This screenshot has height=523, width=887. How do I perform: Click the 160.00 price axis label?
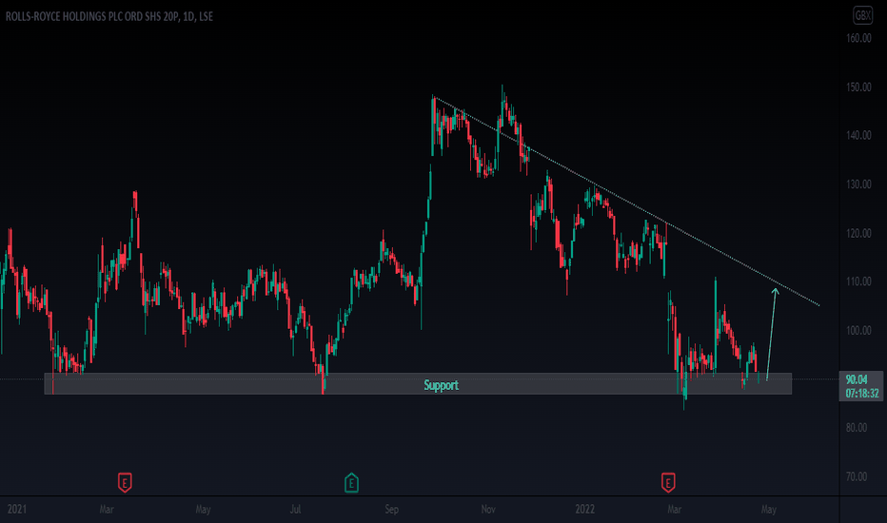(x=858, y=38)
